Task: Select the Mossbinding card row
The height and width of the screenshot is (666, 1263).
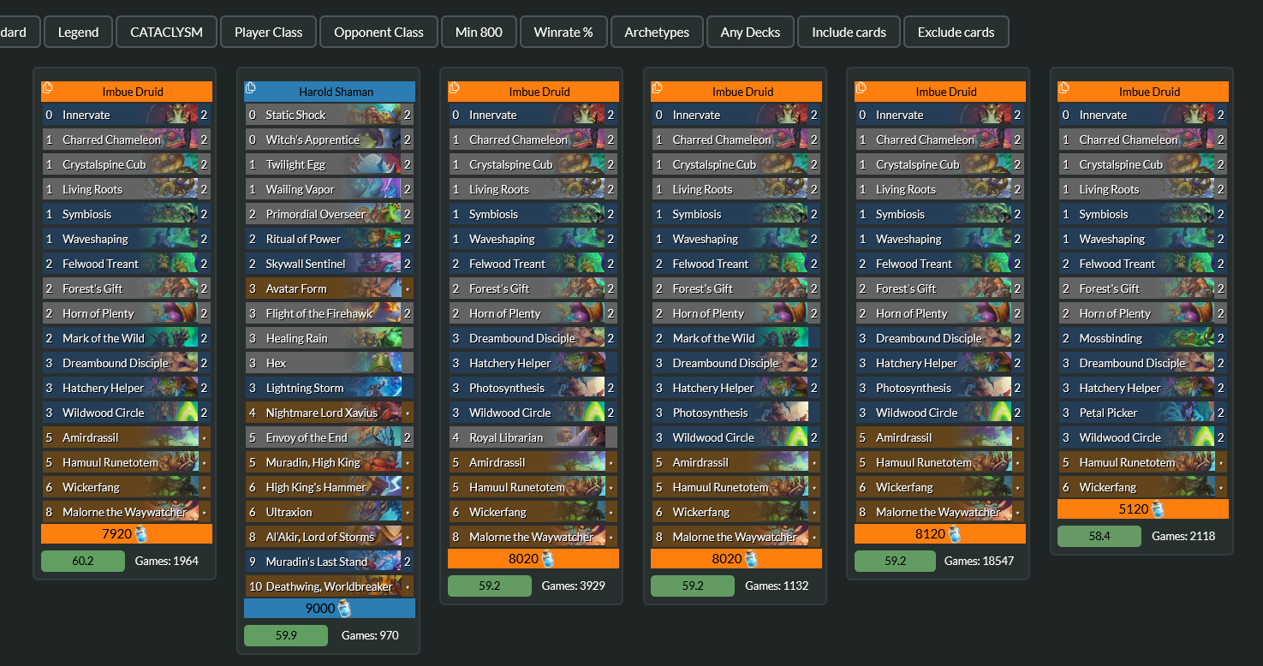Action: pos(1143,338)
